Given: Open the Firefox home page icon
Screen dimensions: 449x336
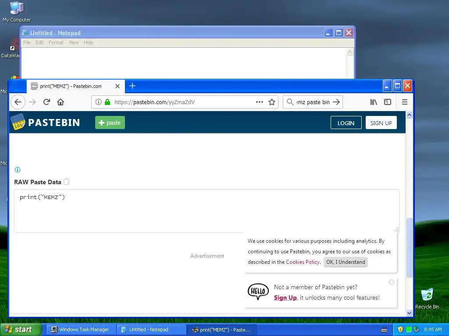Looking at the screenshot, I should pyautogui.click(x=61, y=102).
